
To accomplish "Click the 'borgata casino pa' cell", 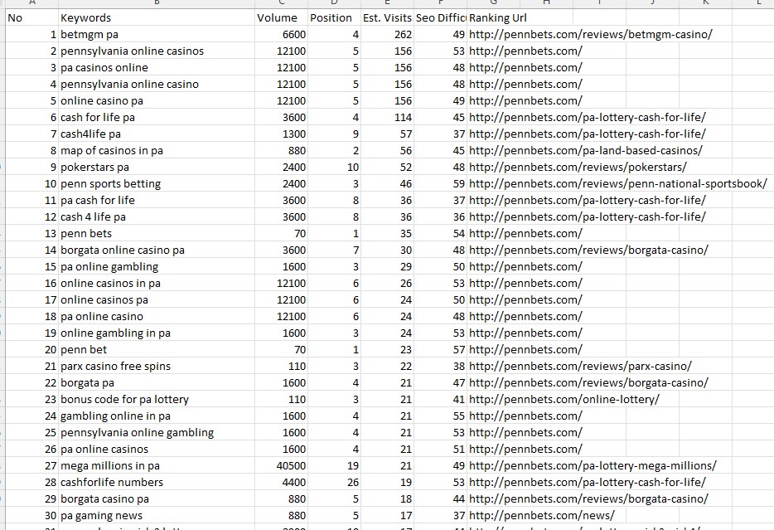I will coord(157,498).
